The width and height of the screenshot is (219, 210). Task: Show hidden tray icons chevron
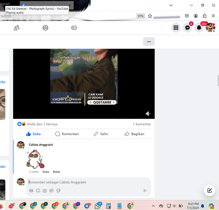(153, 206)
